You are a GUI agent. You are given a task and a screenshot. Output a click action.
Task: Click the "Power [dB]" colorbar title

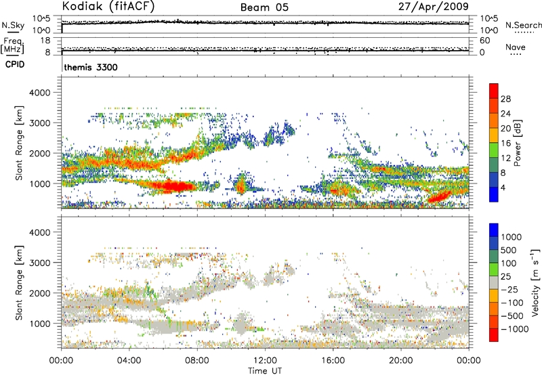[x=517, y=143]
